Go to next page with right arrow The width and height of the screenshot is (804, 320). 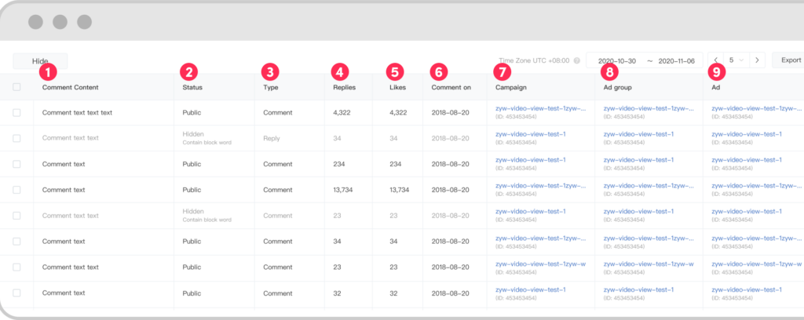[756, 60]
